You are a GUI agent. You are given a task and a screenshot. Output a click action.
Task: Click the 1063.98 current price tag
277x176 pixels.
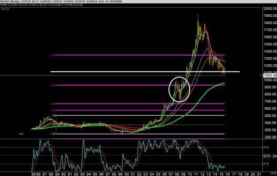pyautogui.click(x=270, y=76)
